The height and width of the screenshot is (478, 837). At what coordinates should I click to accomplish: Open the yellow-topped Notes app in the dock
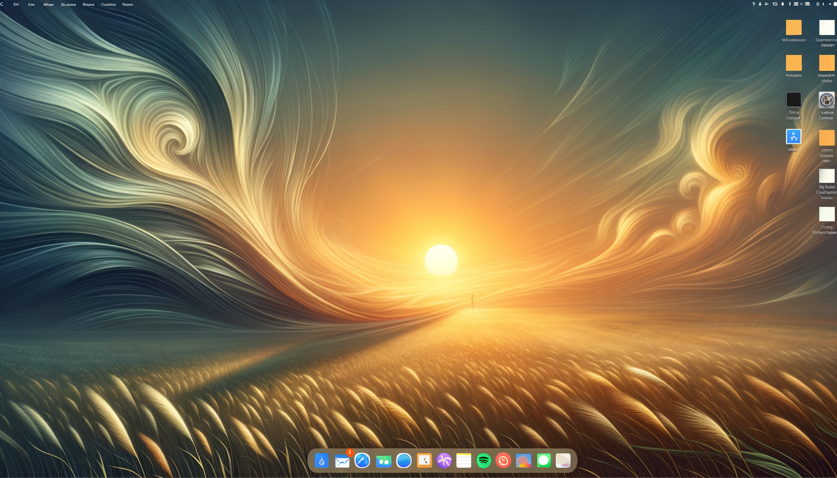[x=464, y=461]
